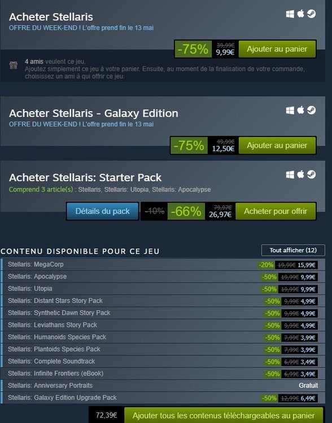This screenshot has height=423, width=332.
Task: Add Stellaris base game to cart
Action: pos(277,49)
